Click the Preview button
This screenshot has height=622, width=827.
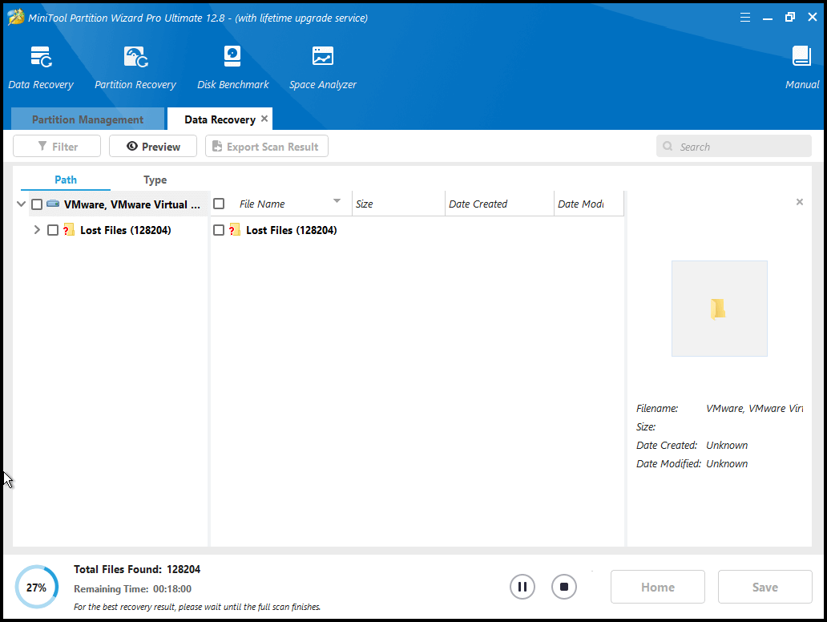(x=153, y=146)
